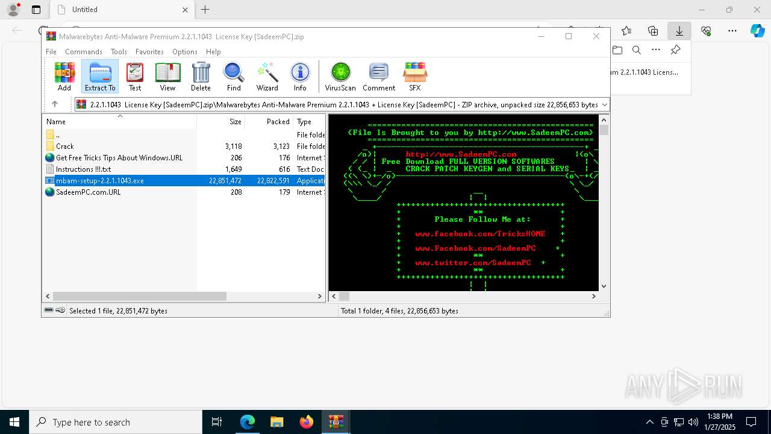Open the File menu
Image resolution: width=771 pixels, height=434 pixels.
point(51,52)
